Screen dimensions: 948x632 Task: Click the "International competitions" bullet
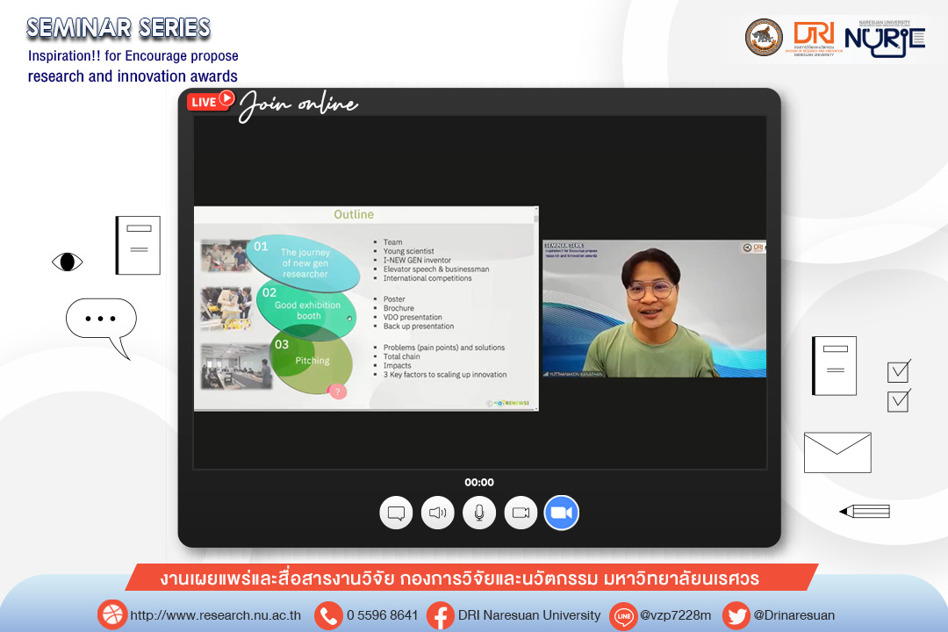(427, 278)
